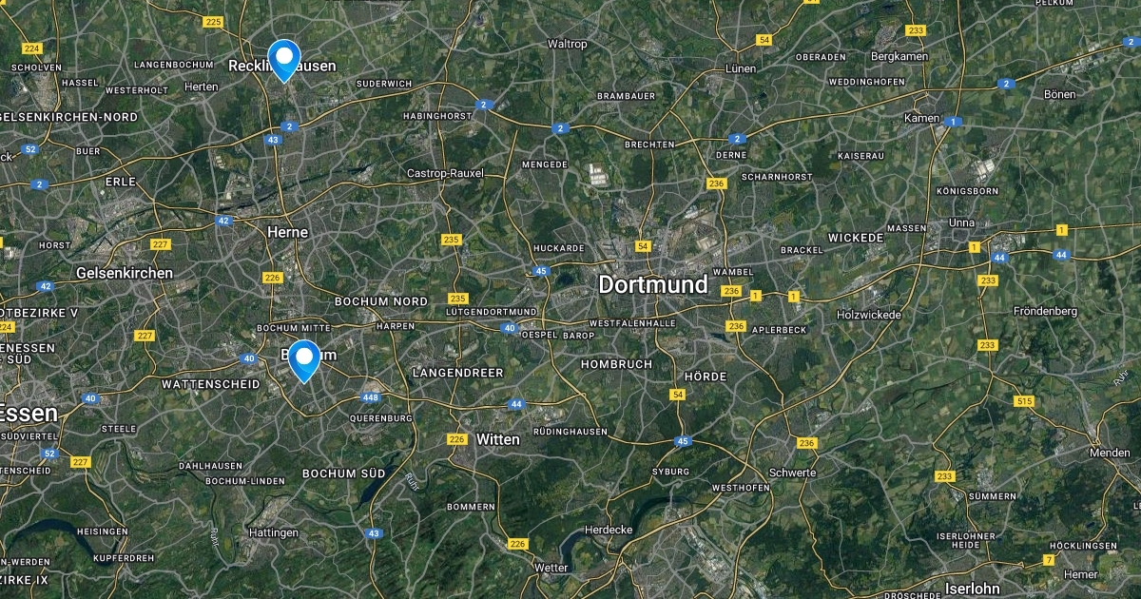
Task: Click the Unna town label
Action: tap(962, 222)
